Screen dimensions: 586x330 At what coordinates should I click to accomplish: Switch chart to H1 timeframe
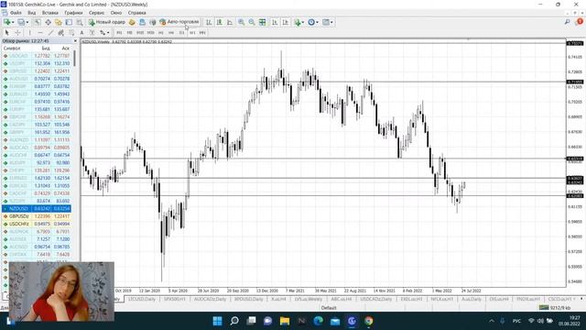161,33
